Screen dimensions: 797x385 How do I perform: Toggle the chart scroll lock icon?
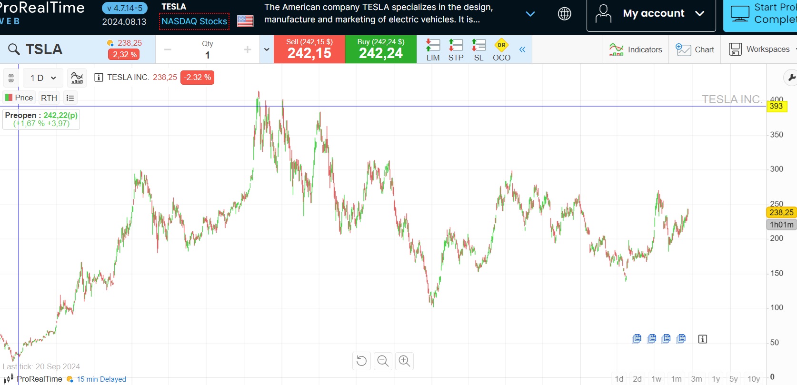(x=11, y=78)
